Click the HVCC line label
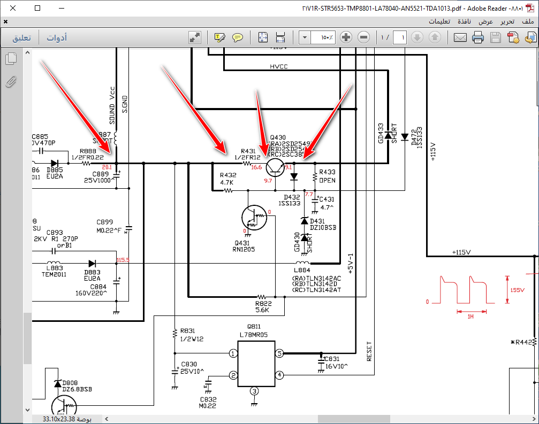This screenshot has height=424, width=539. pyautogui.click(x=279, y=67)
